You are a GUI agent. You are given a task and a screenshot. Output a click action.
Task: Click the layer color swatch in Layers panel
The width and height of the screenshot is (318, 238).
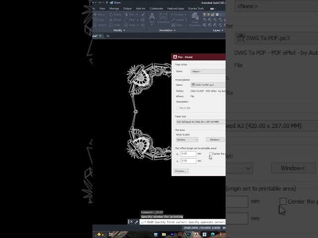point(217,14)
